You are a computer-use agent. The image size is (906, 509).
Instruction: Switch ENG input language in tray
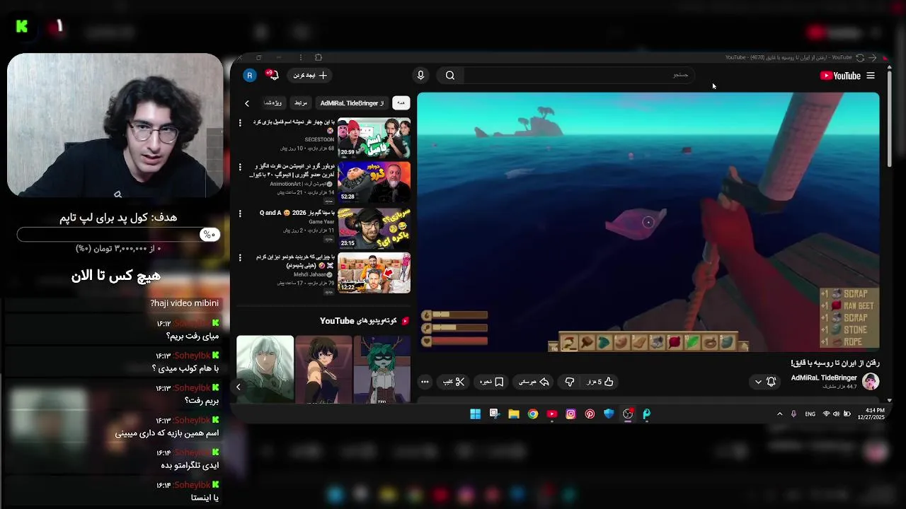(x=810, y=414)
